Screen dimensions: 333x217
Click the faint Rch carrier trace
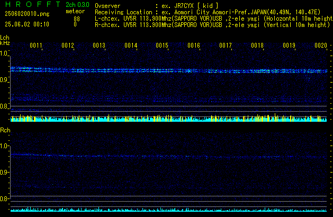point(169,156)
